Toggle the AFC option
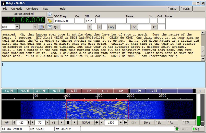Image resolution: width=206 pixels, height=133 pixels. tap(185, 129)
